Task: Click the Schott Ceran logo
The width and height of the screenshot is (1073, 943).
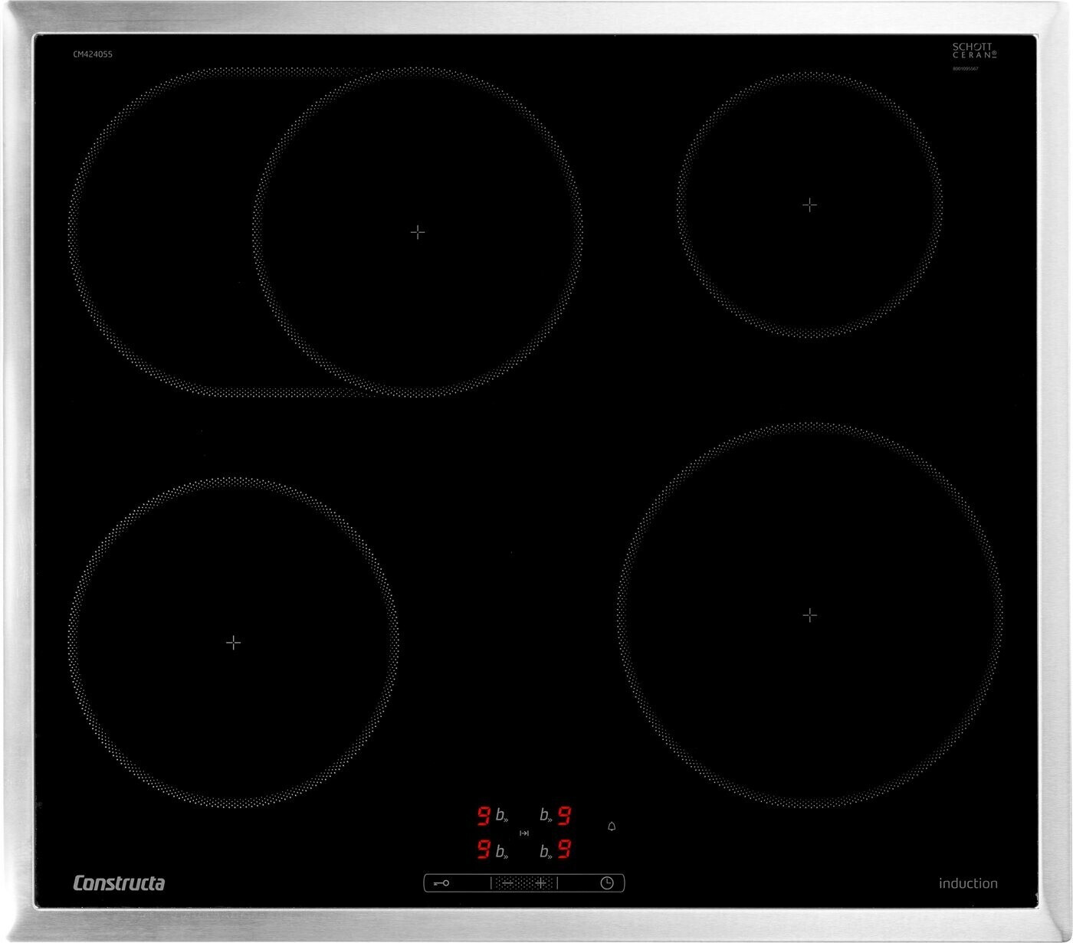Action: [x=973, y=51]
